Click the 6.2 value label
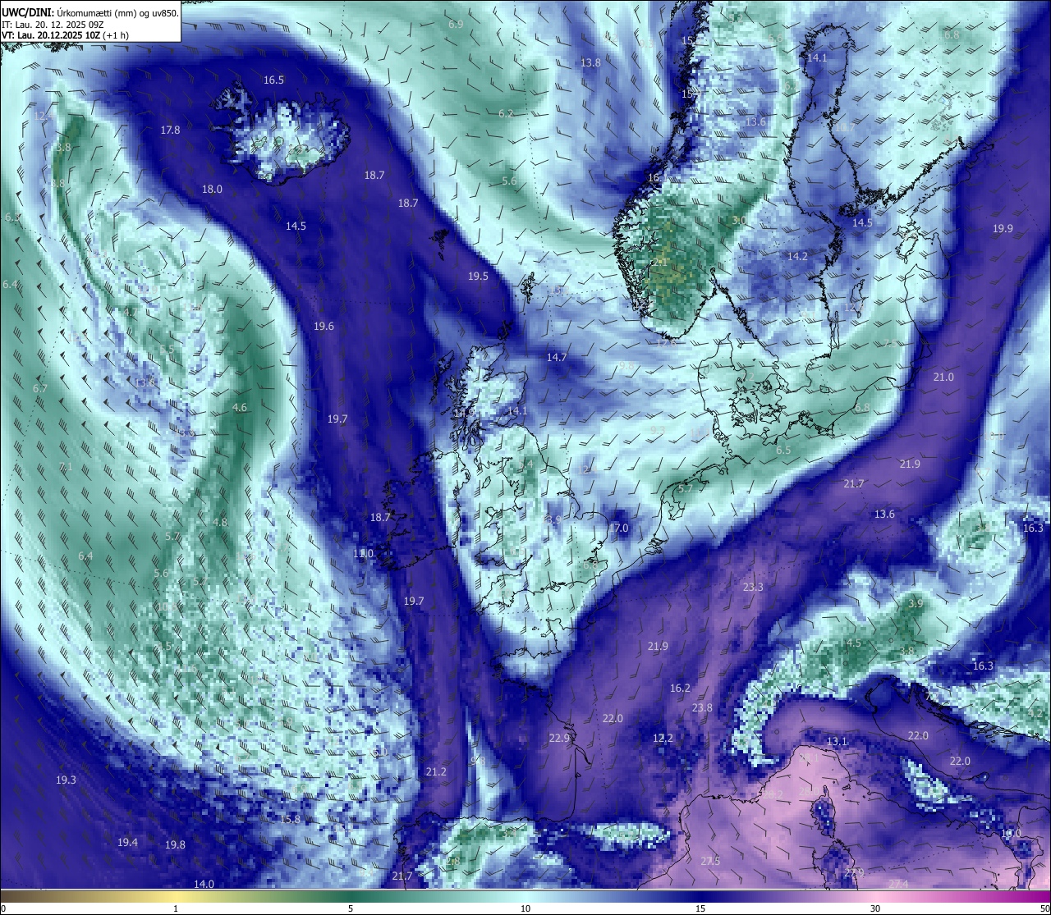 pos(506,114)
